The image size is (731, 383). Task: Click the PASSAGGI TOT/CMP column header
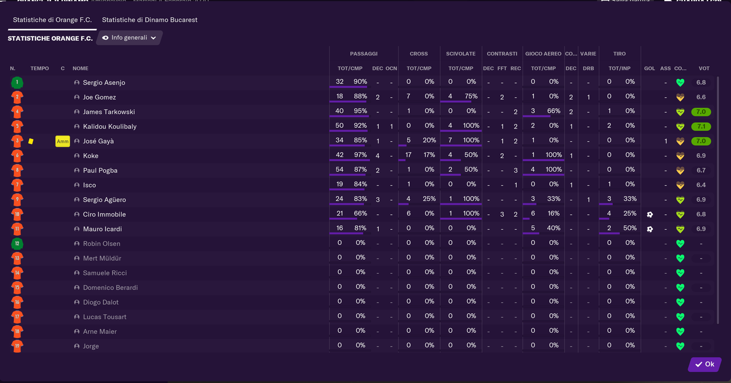point(350,69)
